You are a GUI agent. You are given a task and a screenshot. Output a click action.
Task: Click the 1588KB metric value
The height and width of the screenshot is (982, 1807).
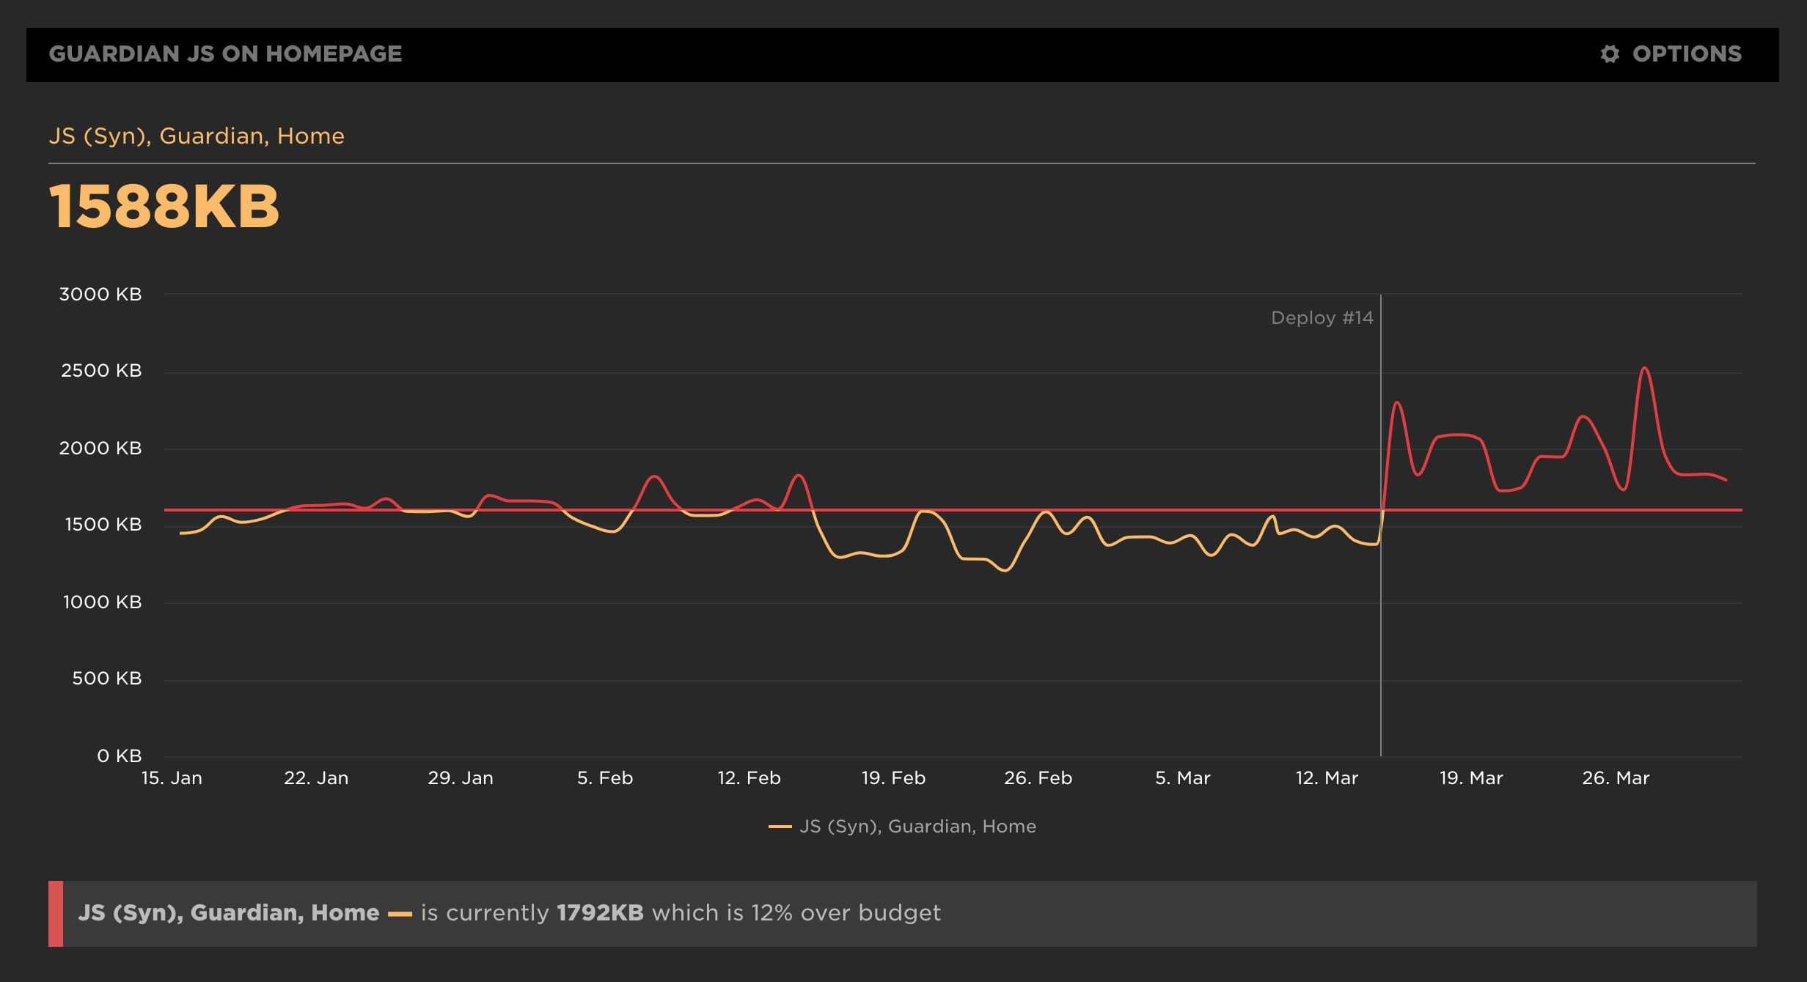[x=164, y=207]
